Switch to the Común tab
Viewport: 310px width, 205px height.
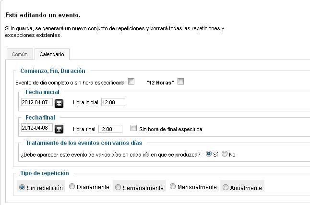point(20,54)
